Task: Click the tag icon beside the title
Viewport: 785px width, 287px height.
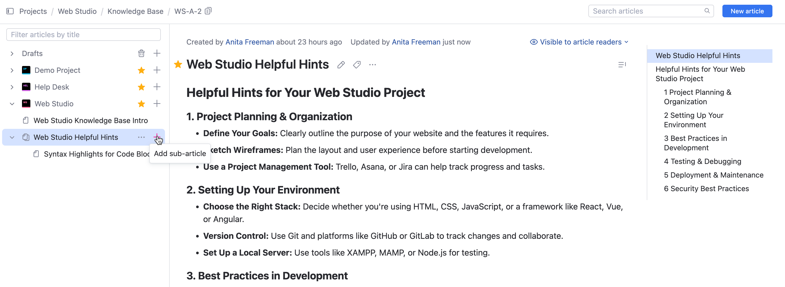Action: point(357,65)
